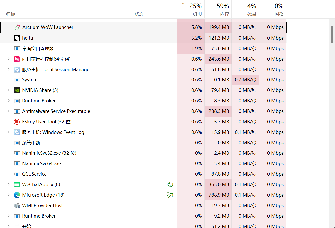Expand the Microsoft Edge process group
This screenshot has width=335, height=228.
tap(8, 195)
